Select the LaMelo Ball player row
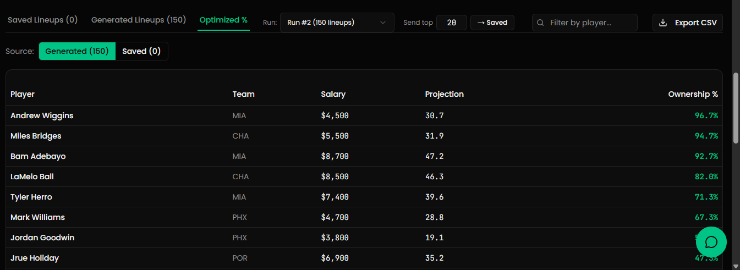 (x=32, y=177)
